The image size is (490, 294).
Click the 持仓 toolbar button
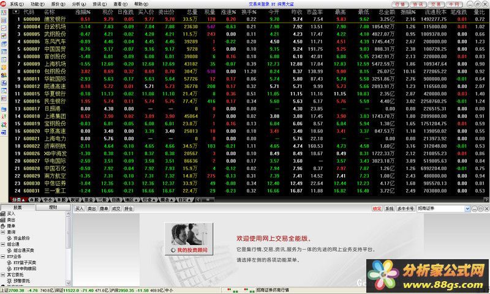129,208
